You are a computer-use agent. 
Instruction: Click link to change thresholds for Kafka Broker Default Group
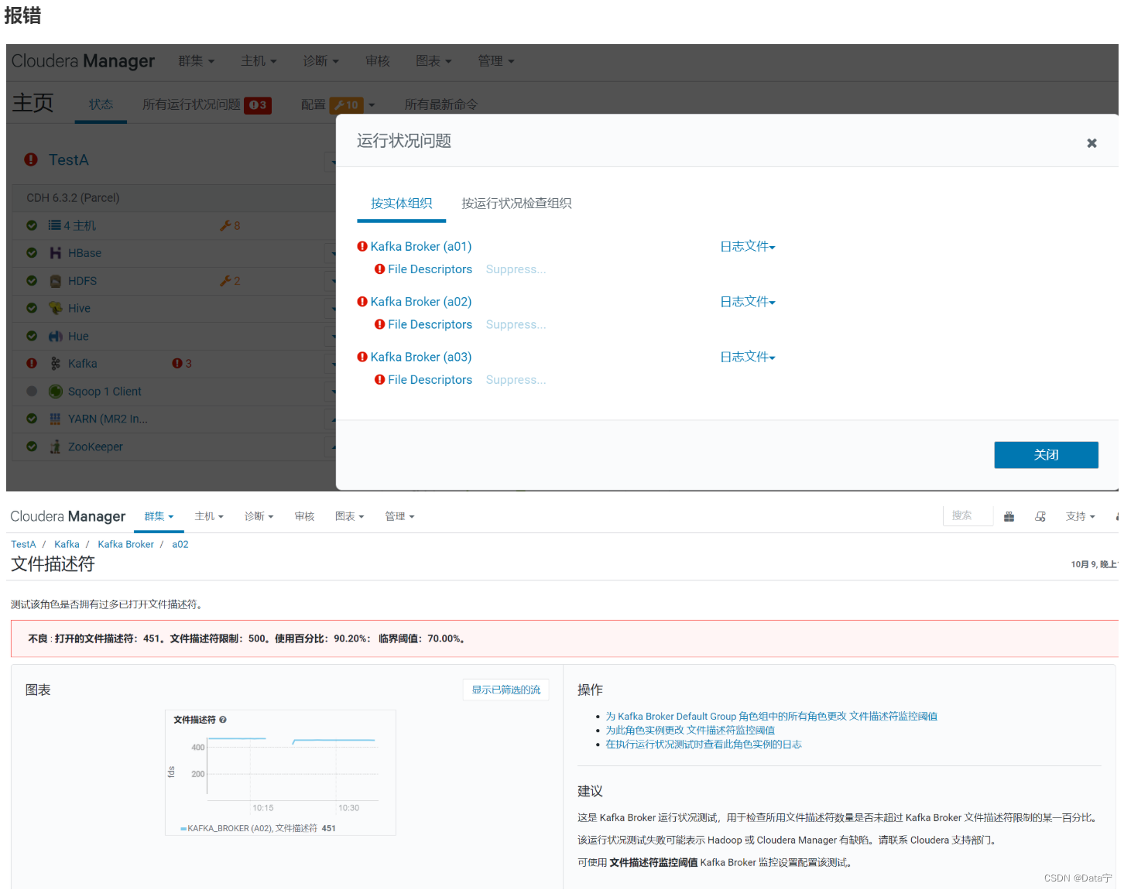[771, 717]
